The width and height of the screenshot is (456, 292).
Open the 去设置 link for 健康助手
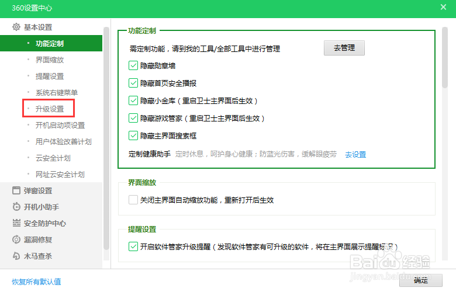click(x=355, y=154)
